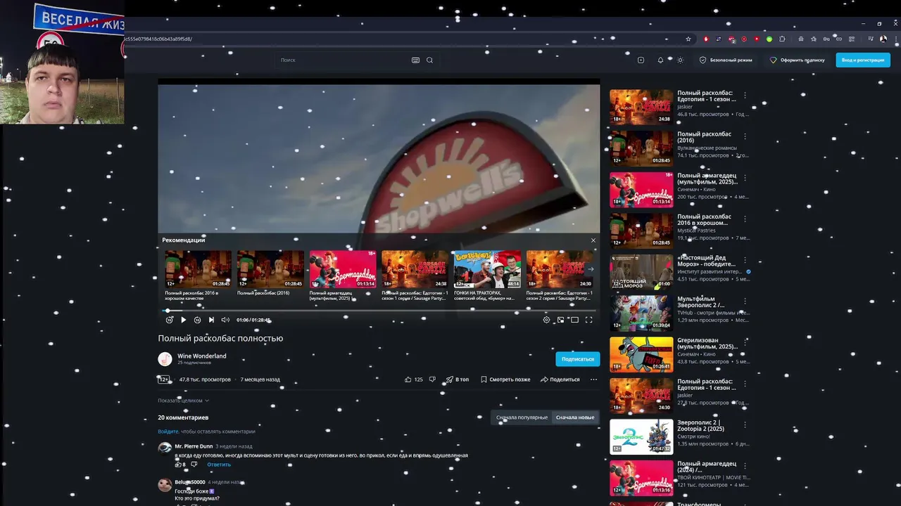Dislike the video with thumbs down
This screenshot has width=901, height=506.
point(432,379)
